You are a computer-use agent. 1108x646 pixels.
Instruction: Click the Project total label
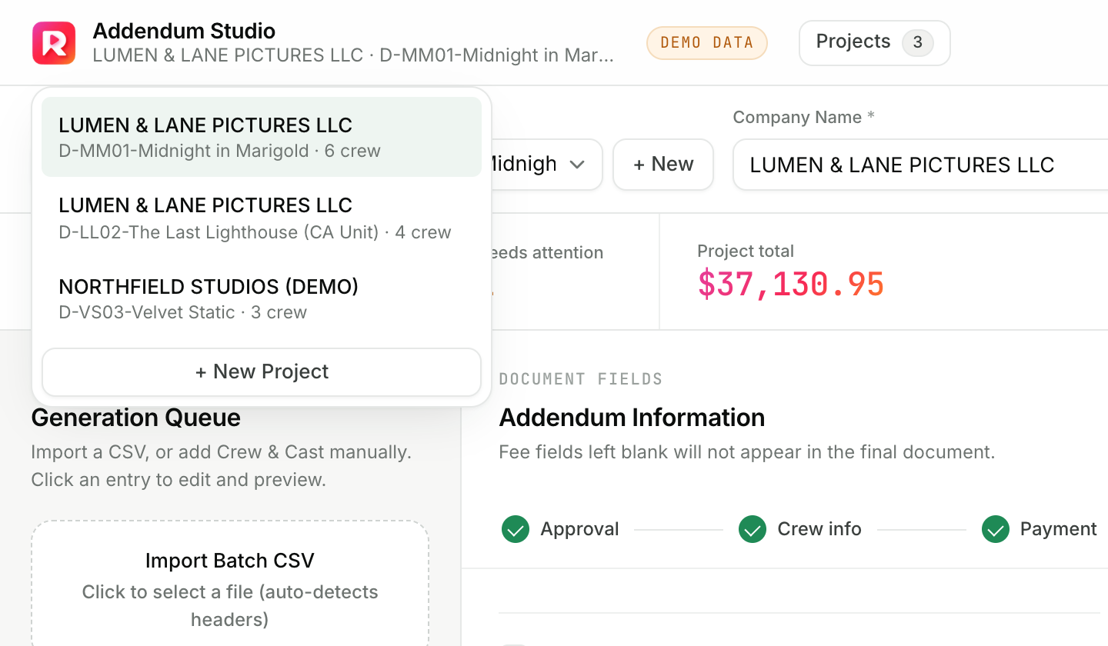tap(746, 251)
